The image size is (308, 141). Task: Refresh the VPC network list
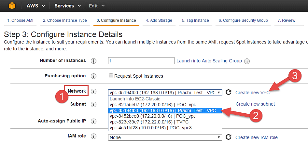click(x=229, y=92)
